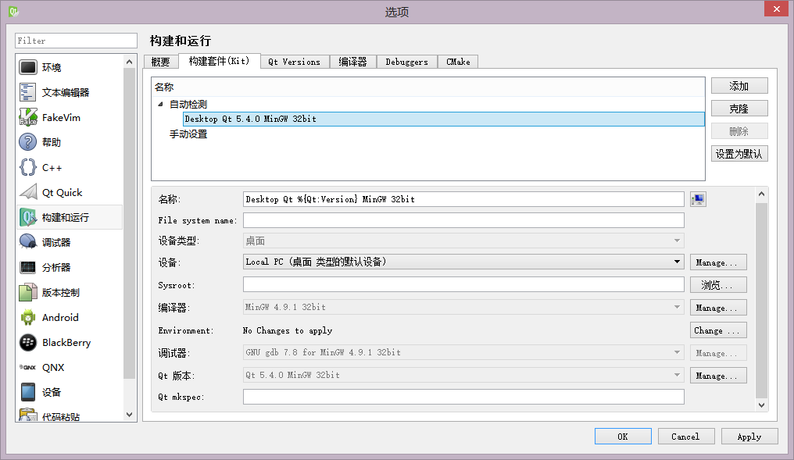Click the category list scroll up arrow

coord(129,62)
